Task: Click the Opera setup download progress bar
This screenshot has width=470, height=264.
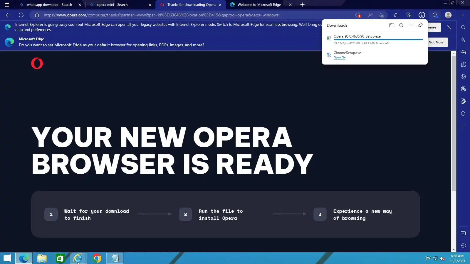Action: 378,40
